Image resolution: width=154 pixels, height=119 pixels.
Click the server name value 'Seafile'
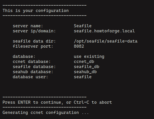click(x=82, y=26)
